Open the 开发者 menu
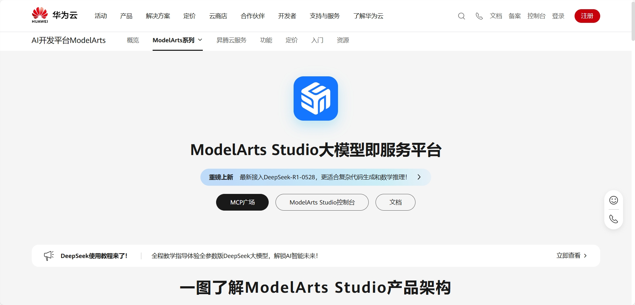 (x=287, y=16)
